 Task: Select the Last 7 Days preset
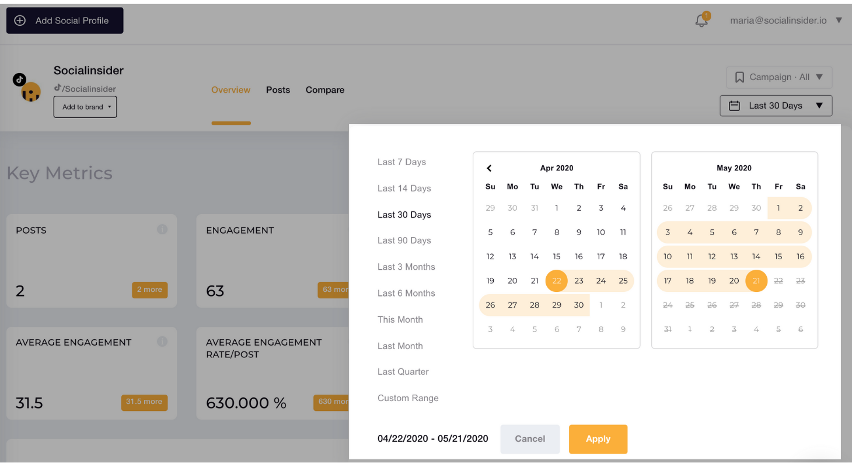[401, 162]
